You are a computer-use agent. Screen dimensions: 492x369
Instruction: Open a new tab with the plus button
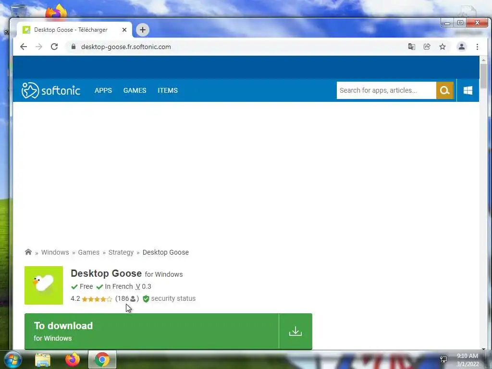pyautogui.click(x=142, y=30)
